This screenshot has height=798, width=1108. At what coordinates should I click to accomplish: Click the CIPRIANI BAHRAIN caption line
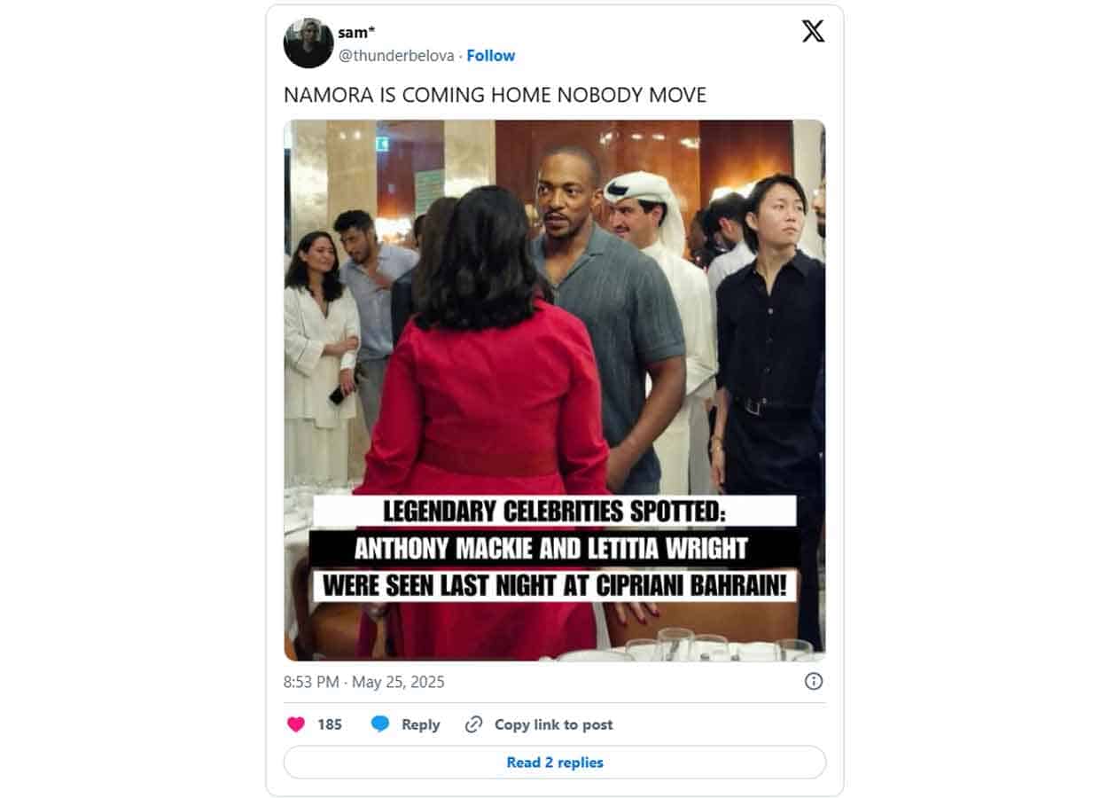555,586
